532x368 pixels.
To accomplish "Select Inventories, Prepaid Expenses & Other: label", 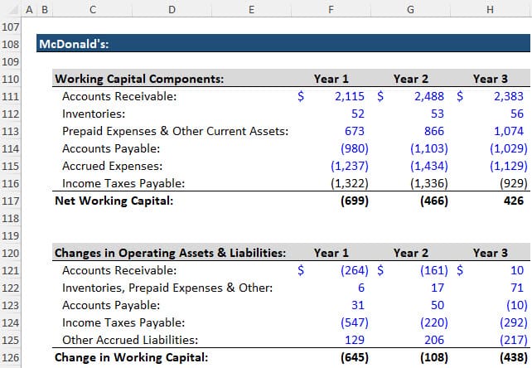I will (x=167, y=288).
